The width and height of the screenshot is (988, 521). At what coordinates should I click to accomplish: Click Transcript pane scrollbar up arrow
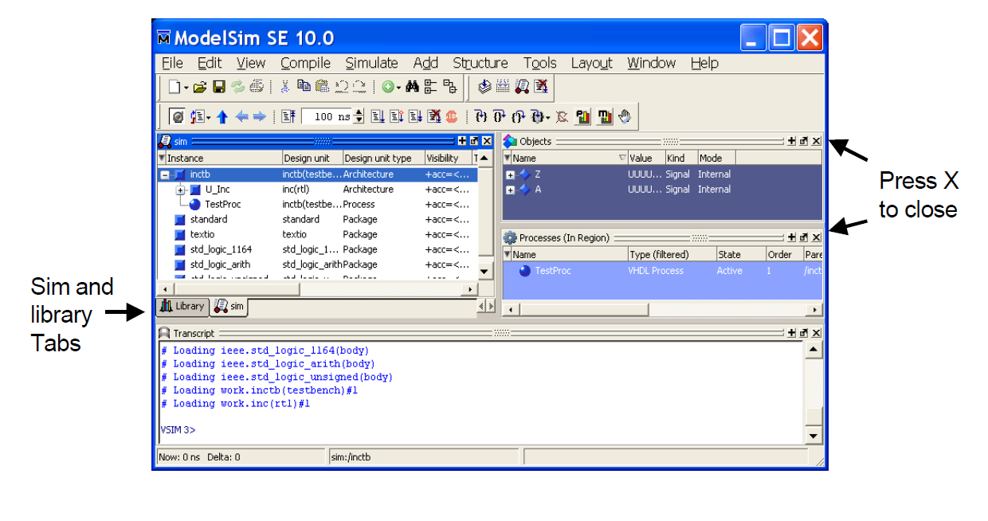click(813, 349)
